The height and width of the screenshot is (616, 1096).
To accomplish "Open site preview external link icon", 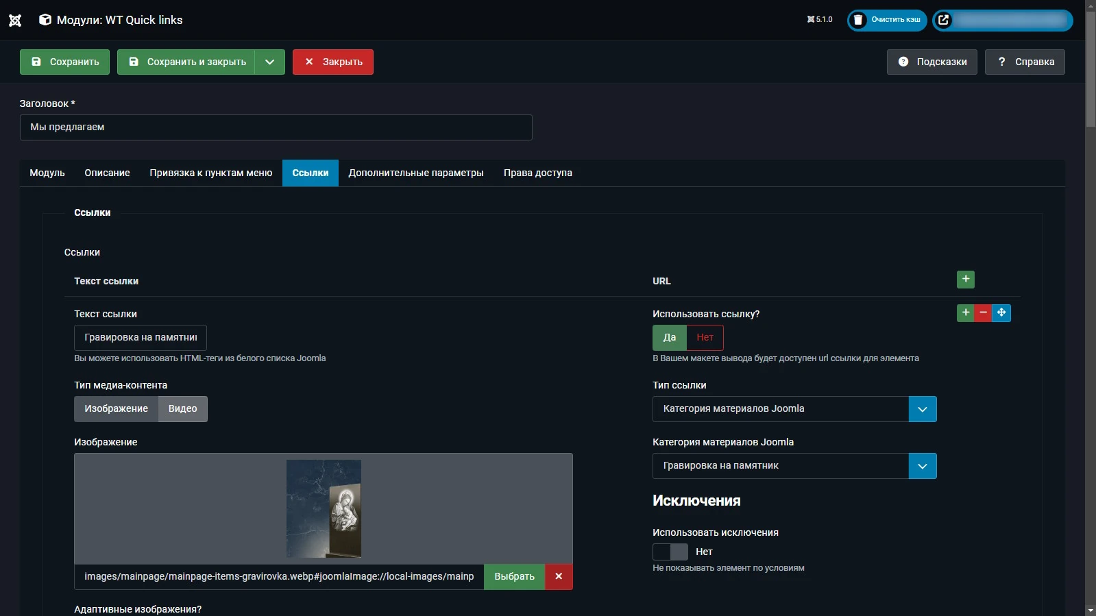I will point(944,20).
